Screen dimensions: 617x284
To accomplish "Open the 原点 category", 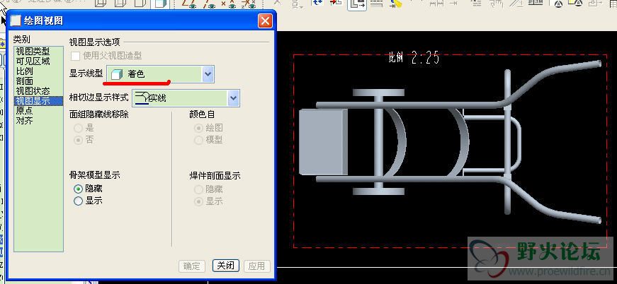I will (x=24, y=111).
